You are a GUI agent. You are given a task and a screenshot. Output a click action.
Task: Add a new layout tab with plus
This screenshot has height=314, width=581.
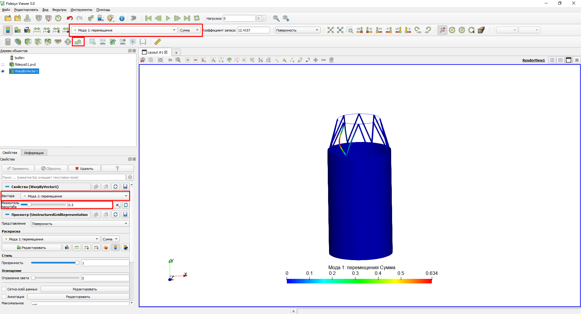[x=176, y=52]
